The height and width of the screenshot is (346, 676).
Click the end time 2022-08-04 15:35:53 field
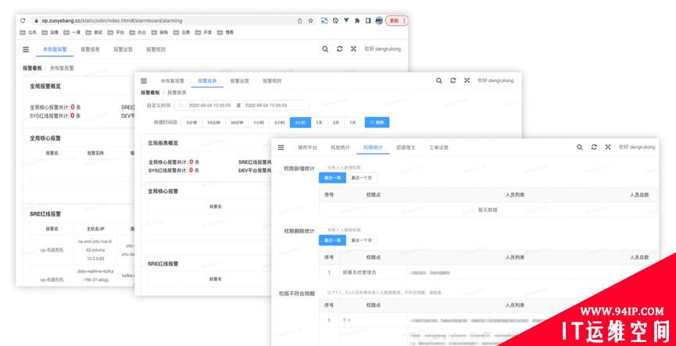266,105
